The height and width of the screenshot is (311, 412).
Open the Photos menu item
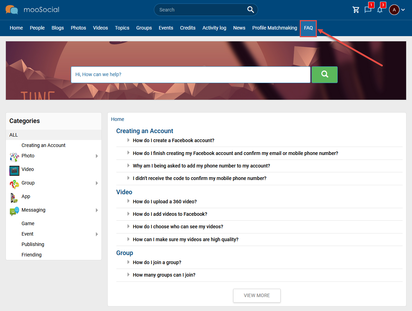click(x=78, y=28)
